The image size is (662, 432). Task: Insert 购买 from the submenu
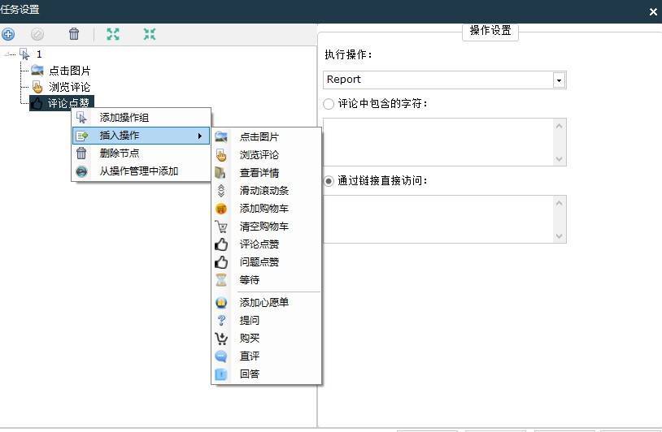click(x=267, y=338)
